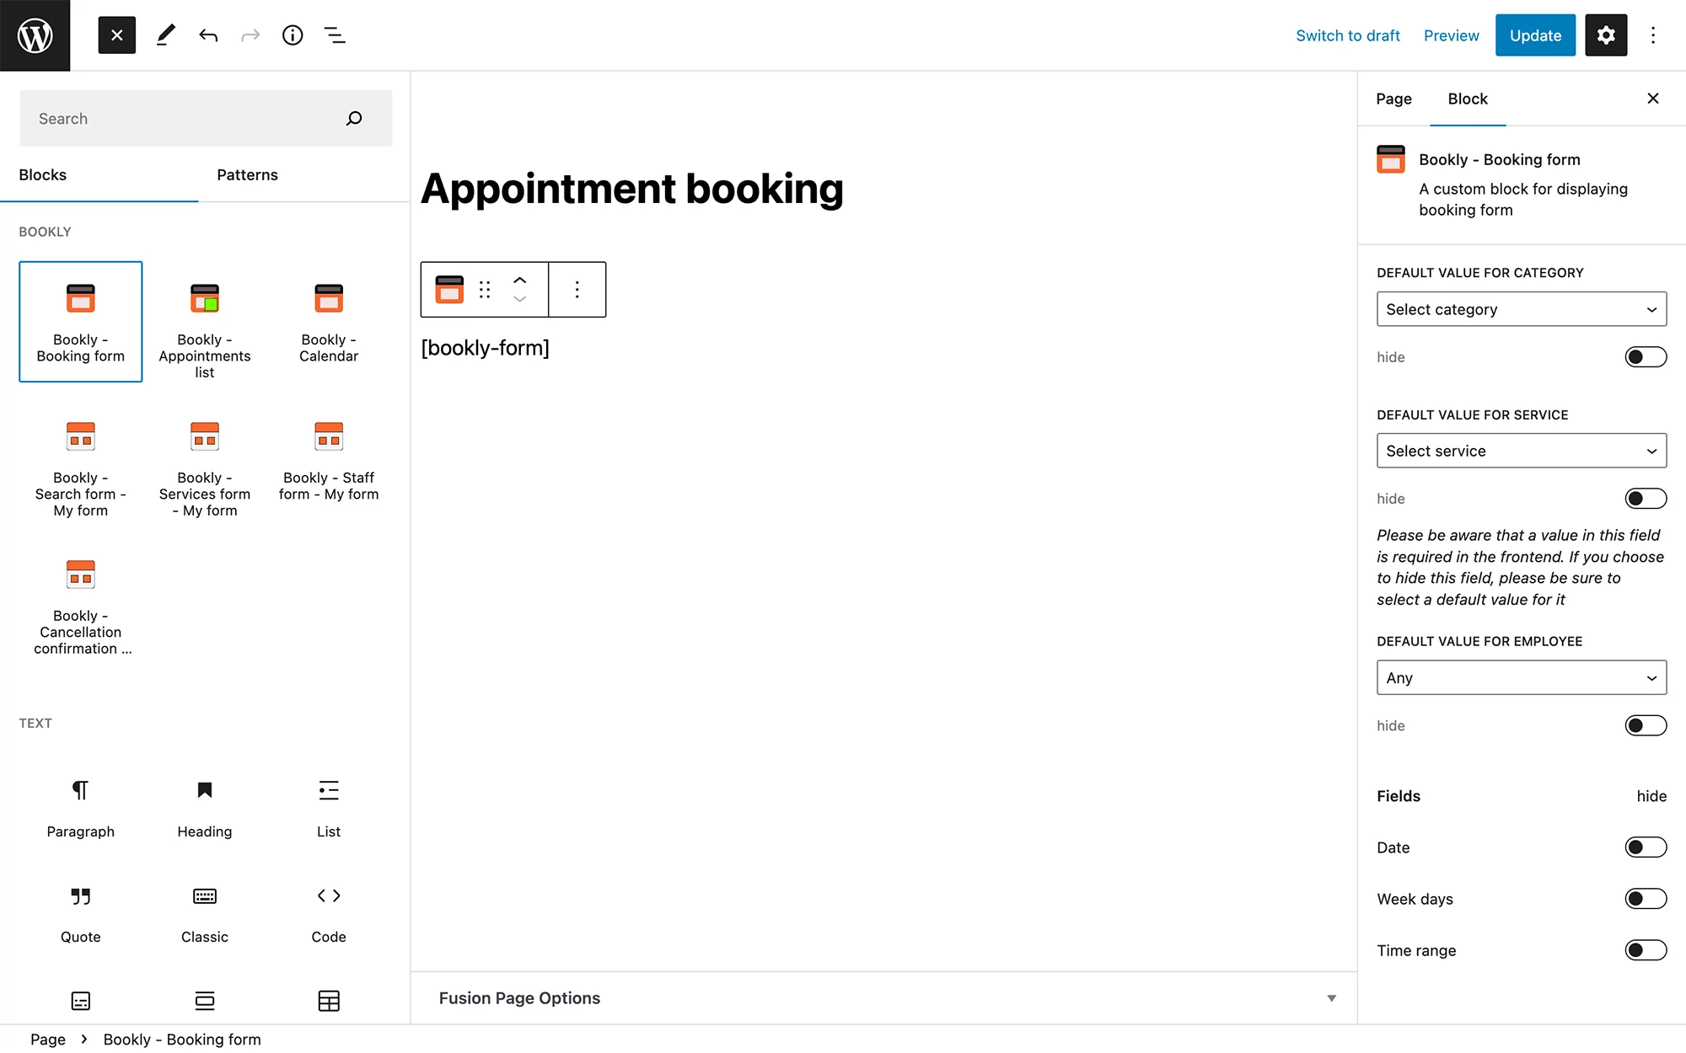The image size is (1686, 1053).
Task: Switch to the Page settings tab
Action: 1393,99
